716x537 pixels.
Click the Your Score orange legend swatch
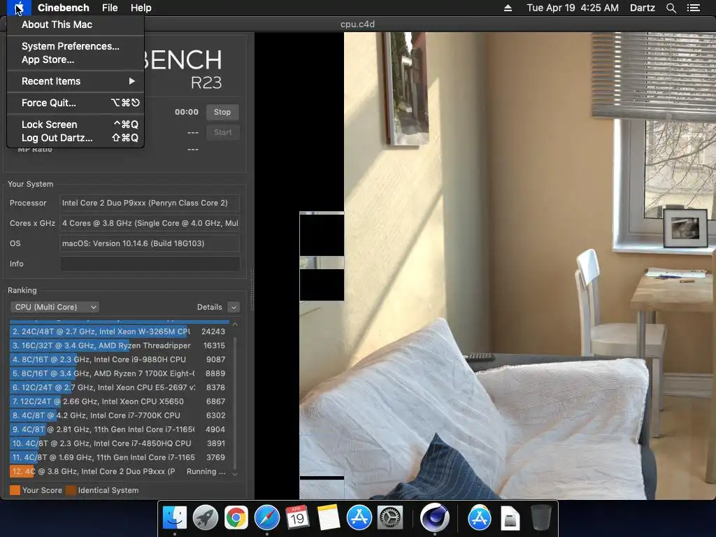tap(15, 490)
